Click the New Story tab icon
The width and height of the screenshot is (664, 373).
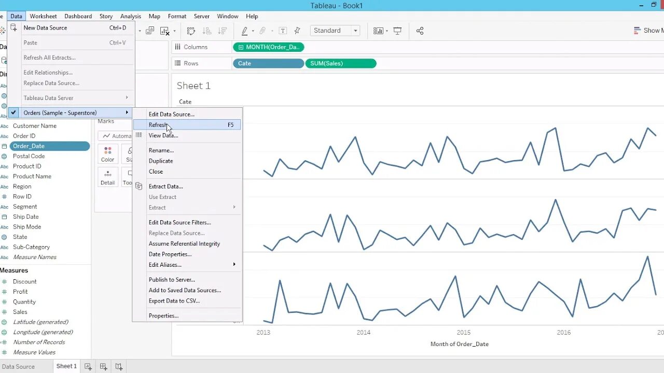[119, 366]
